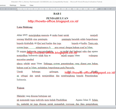Click the word "walaupun" in the text
Viewport: 116px width, 109px height.
pyautogui.click(x=93, y=55)
